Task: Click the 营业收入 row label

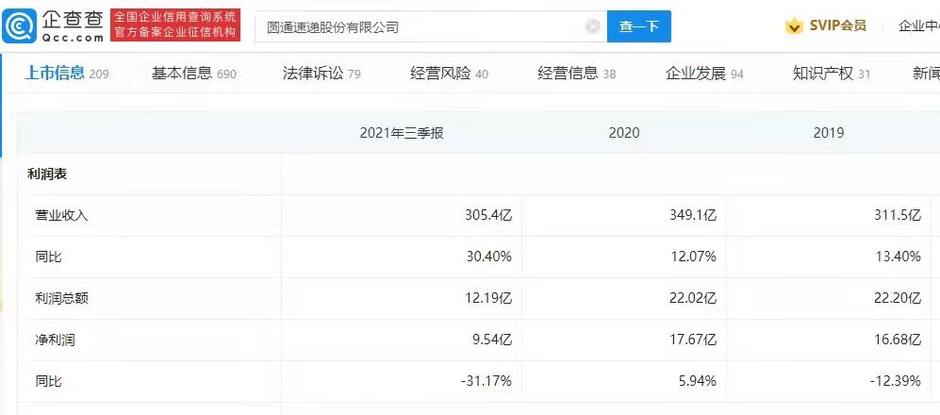Action: (x=61, y=216)
